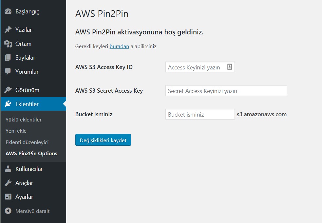This screenshot has width=322, height=223.
Task: Select Yeni ekle in plugins submenu
Action: click(x=16, y=131)
